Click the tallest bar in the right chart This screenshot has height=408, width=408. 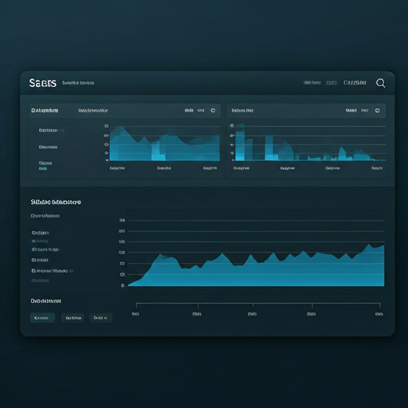click(240, 142)
